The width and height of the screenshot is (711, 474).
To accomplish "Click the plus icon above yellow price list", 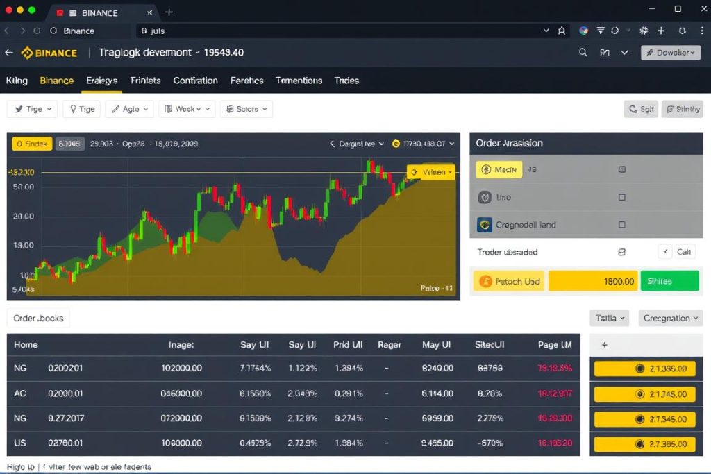I will coord(605,345).
